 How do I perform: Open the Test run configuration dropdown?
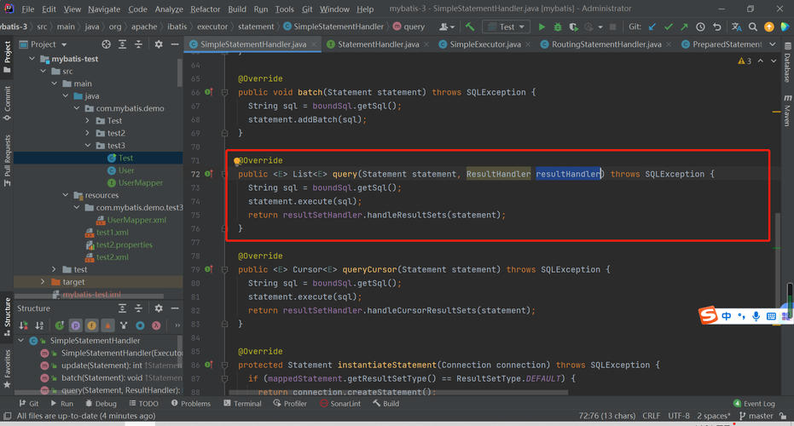pos(507,26)
